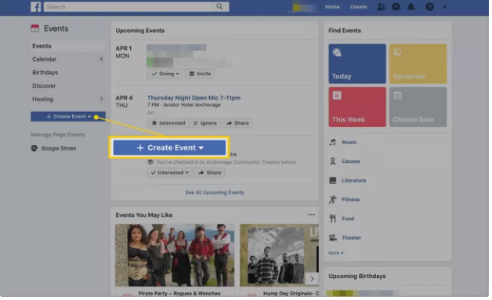Image resolution: width=492 pixels, height=300 pixels.
Task: Share the Thursday Night Open Mic event
Action: click(237, 123)
